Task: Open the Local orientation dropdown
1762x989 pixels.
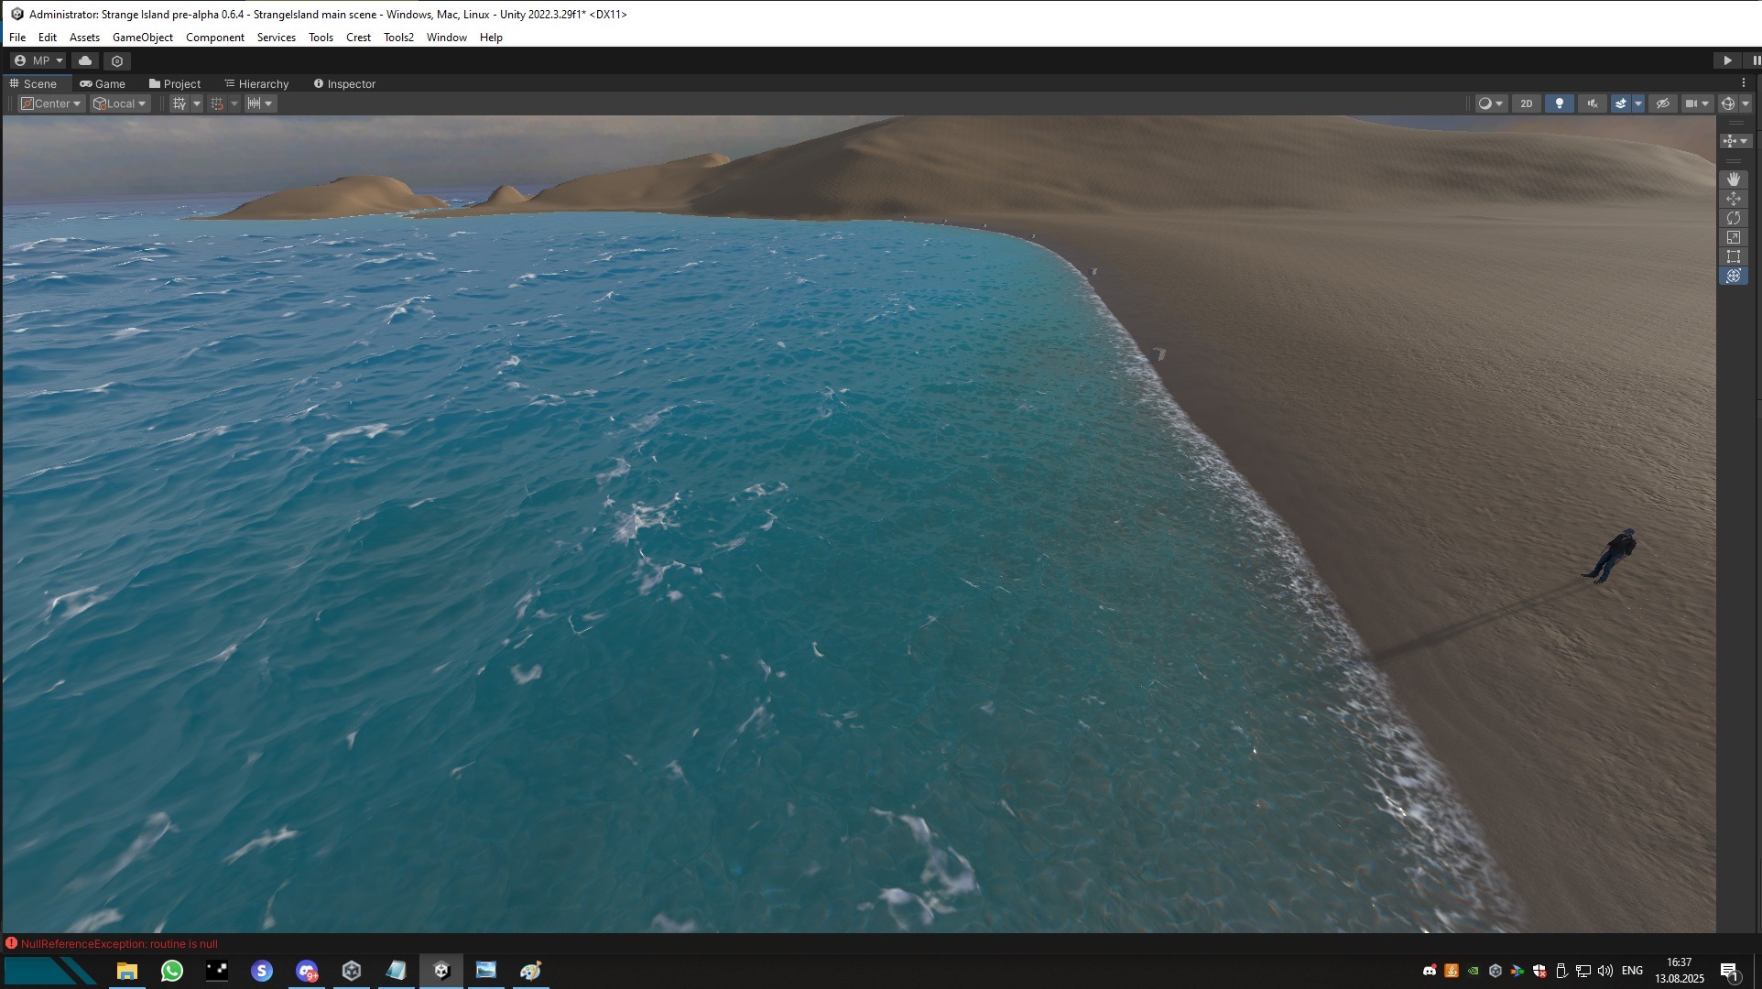Action: coord(119,103)
